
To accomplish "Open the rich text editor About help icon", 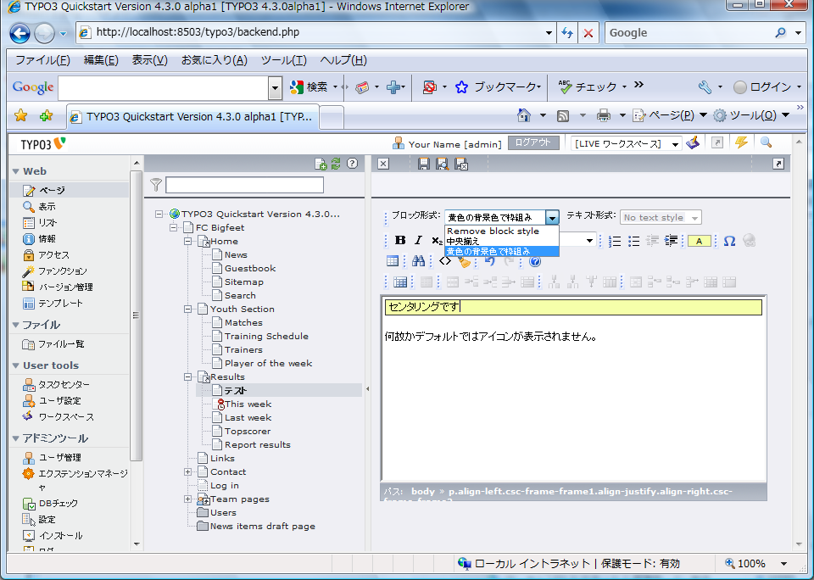I will [x=535, y=262].
